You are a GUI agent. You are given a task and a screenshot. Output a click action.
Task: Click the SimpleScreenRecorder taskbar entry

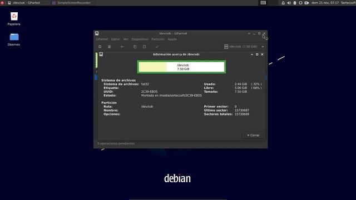(x=72, y=3)
